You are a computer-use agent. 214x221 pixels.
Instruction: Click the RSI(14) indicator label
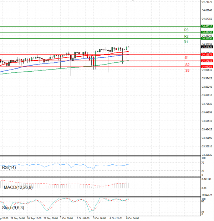9,168
